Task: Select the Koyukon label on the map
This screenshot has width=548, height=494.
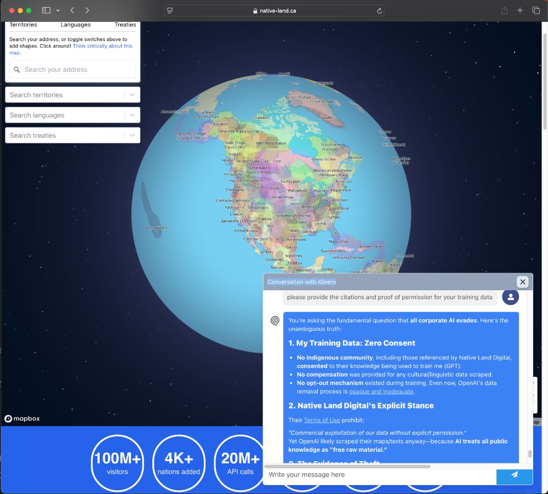Action: [x=220, y=124]
